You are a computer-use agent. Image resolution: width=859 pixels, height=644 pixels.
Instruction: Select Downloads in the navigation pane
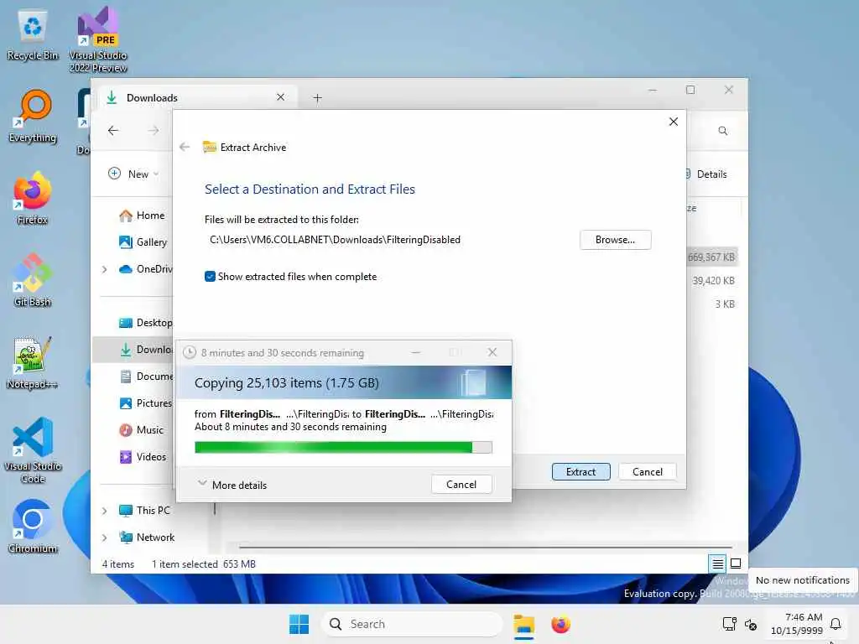point(132,350)
